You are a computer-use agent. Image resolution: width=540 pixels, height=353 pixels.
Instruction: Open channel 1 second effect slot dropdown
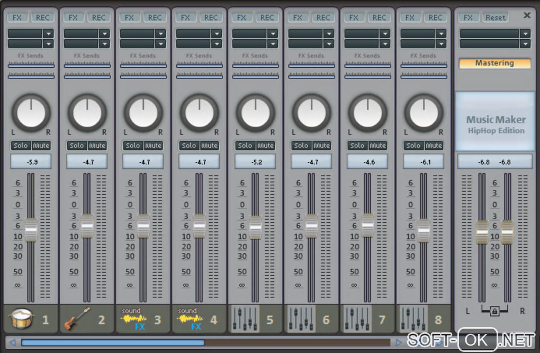click(49, 44)
